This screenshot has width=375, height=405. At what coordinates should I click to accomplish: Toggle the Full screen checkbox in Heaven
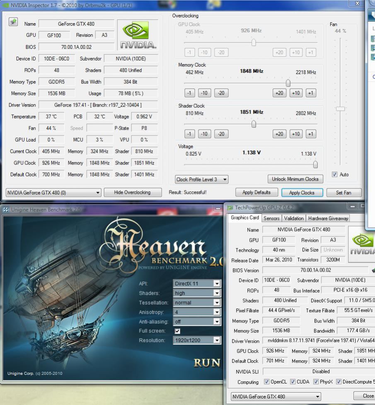coord(177,331)
